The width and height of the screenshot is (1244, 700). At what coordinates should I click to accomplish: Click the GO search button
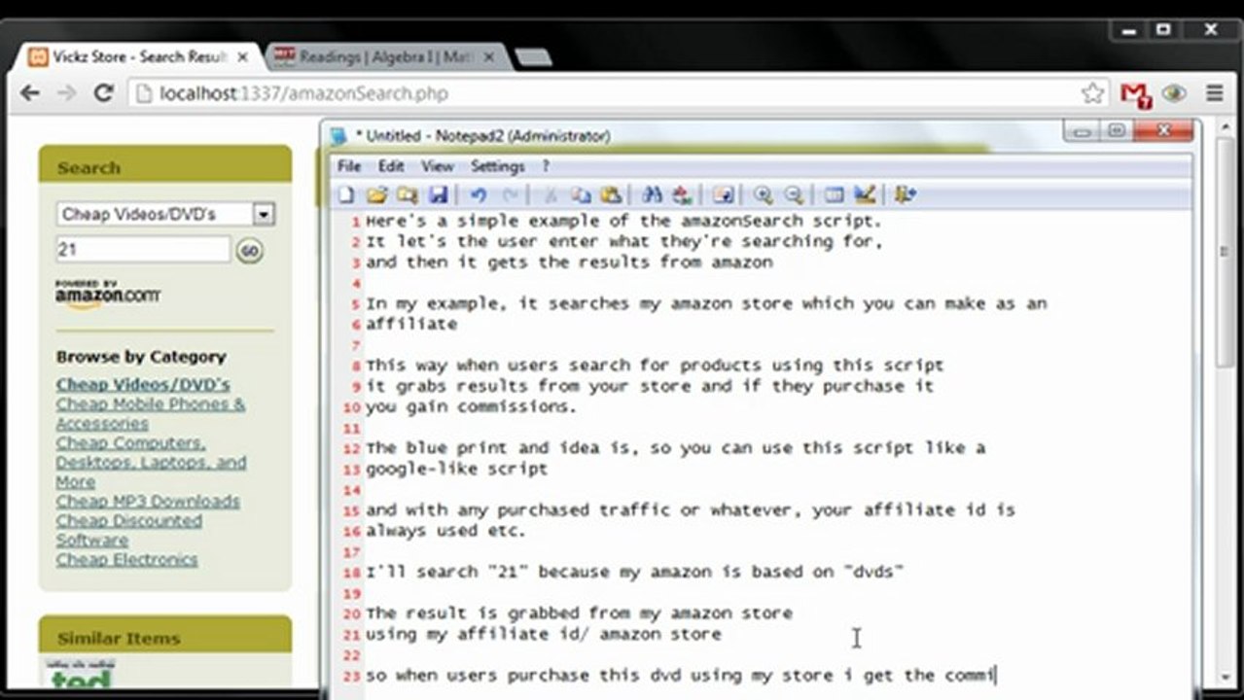pyautogui.click(x=249, y=250)
